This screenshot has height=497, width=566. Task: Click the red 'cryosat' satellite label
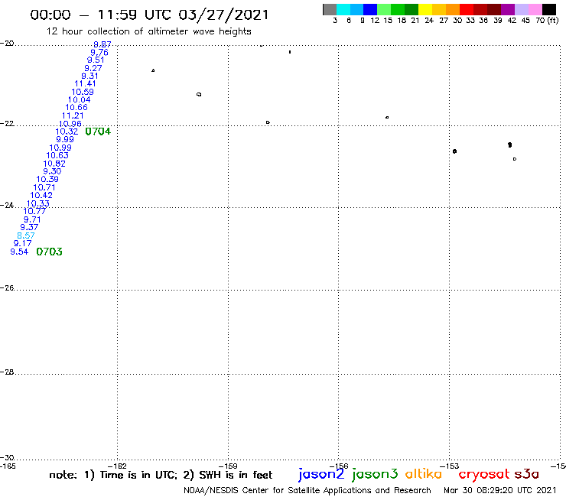point(483,474)
